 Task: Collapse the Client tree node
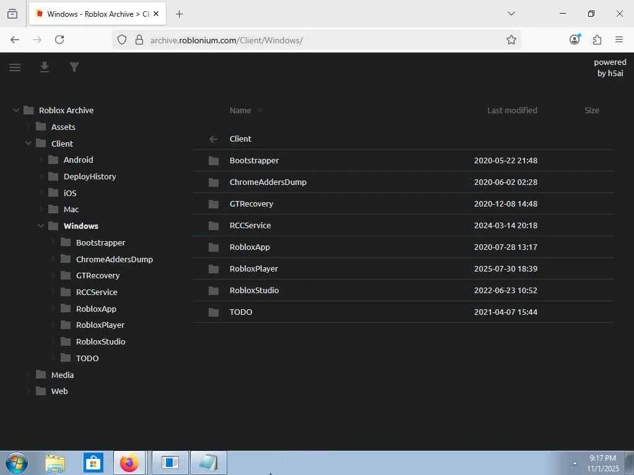coord(28,143)
